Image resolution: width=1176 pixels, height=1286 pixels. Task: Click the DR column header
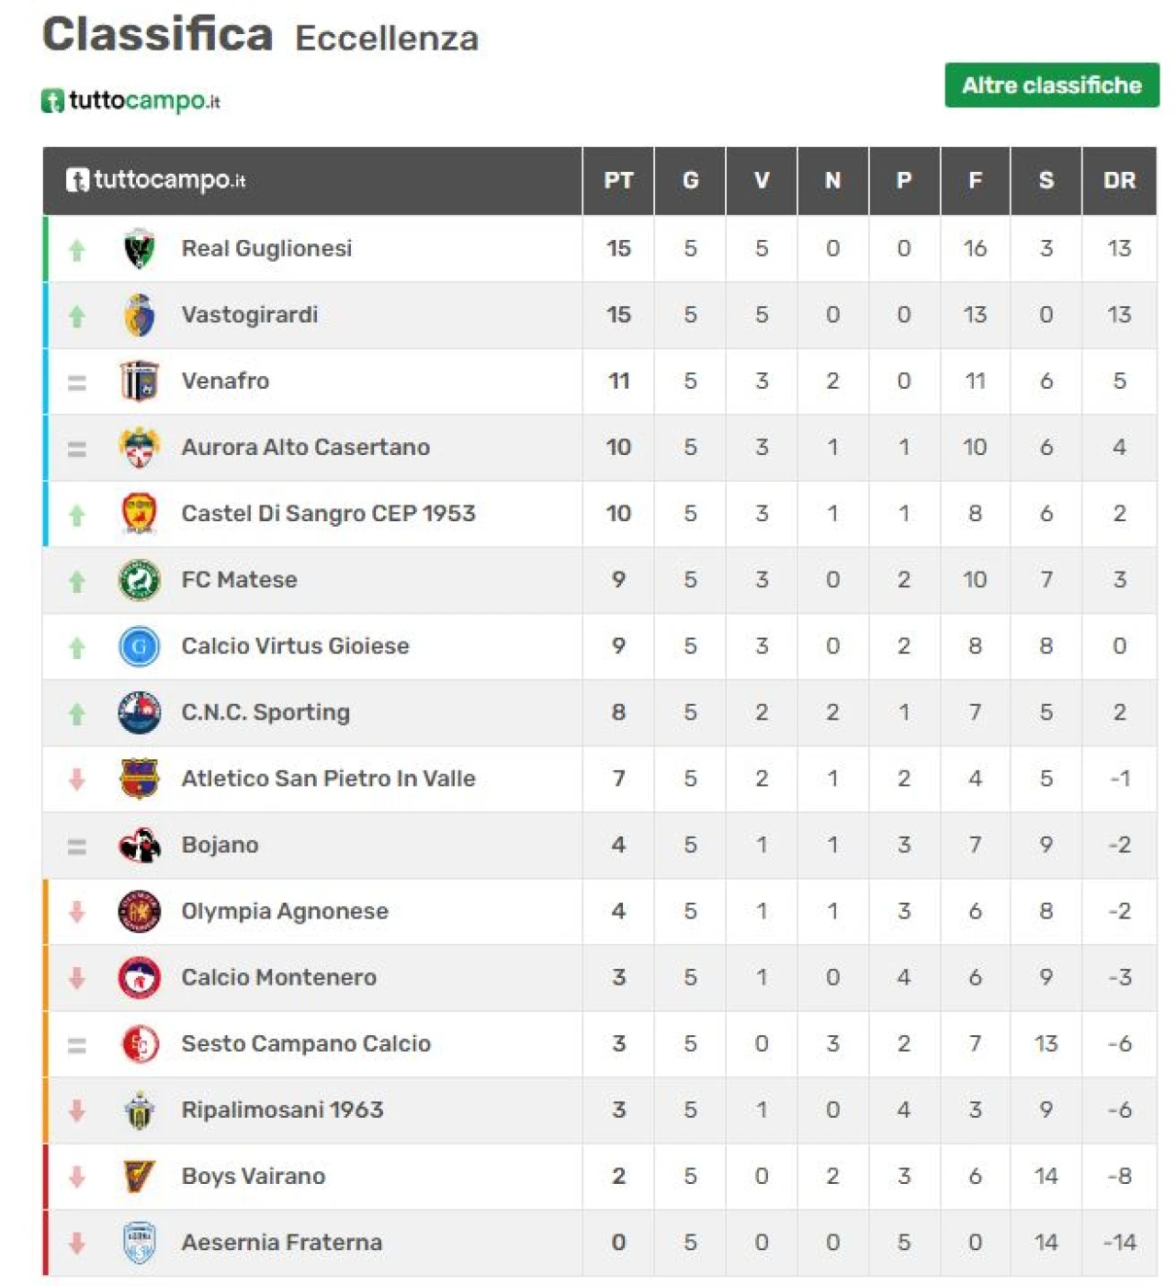click(x=1119, y=180)
